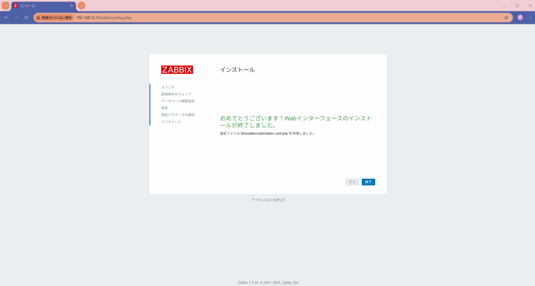
Task: Click the browser back arrow
Action: point(6,17)
